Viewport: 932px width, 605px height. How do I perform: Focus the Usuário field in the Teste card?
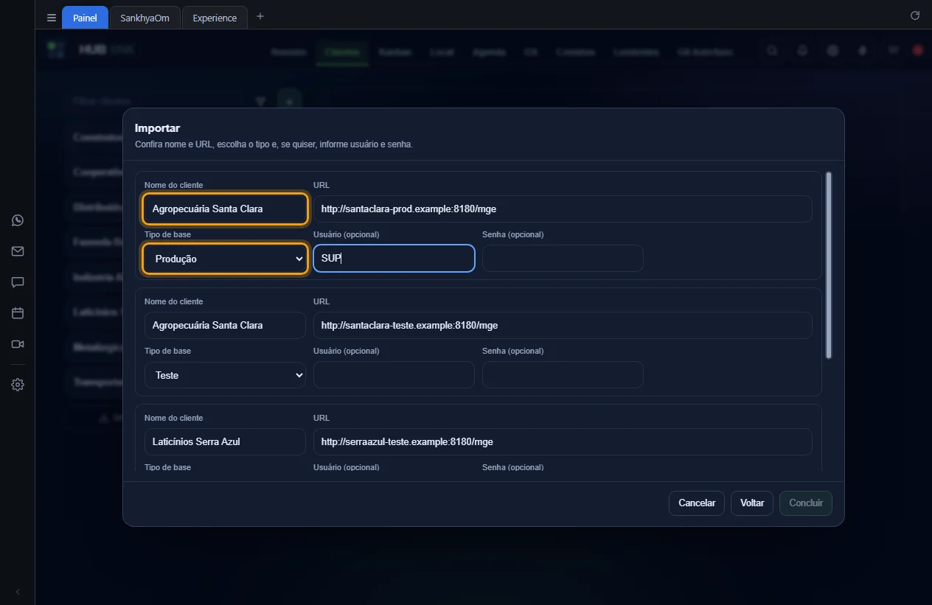(394, 375)
